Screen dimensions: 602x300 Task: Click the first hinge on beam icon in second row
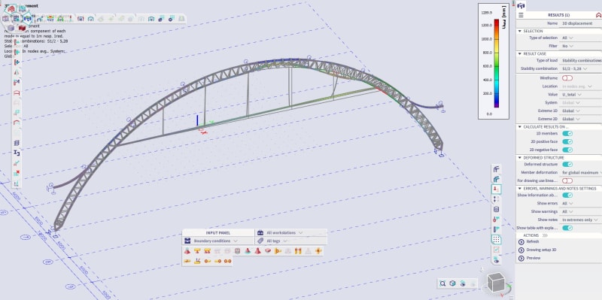[x=208, y=261]
